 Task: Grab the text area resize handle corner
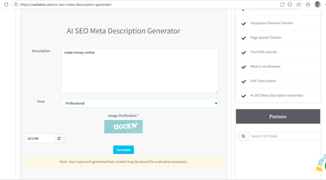(217, 92)
